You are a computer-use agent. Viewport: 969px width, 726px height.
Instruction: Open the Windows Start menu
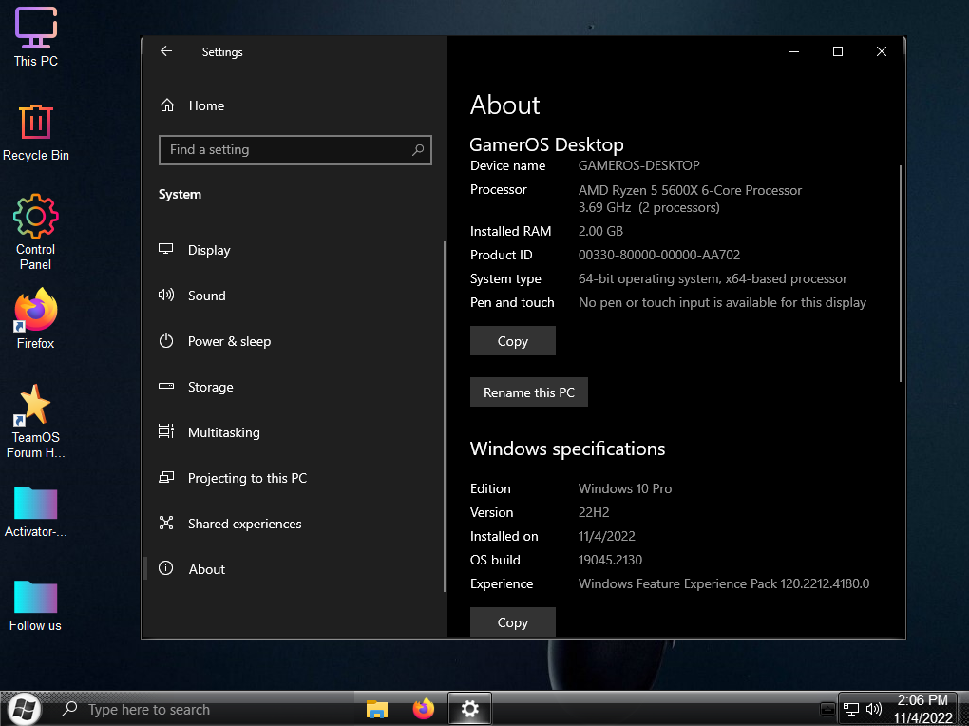[25, 709]
